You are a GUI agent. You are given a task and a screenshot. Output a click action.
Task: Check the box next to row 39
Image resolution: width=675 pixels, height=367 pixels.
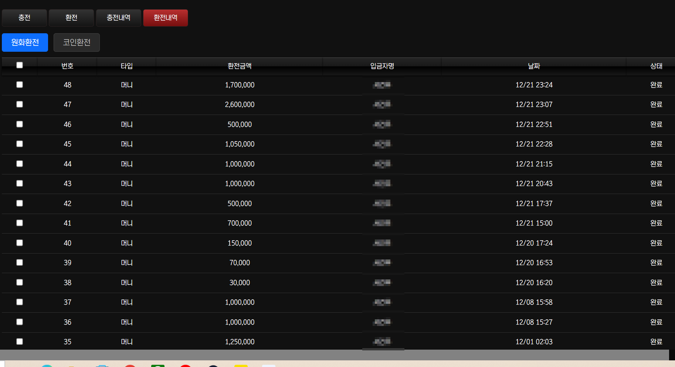(20, 262)
